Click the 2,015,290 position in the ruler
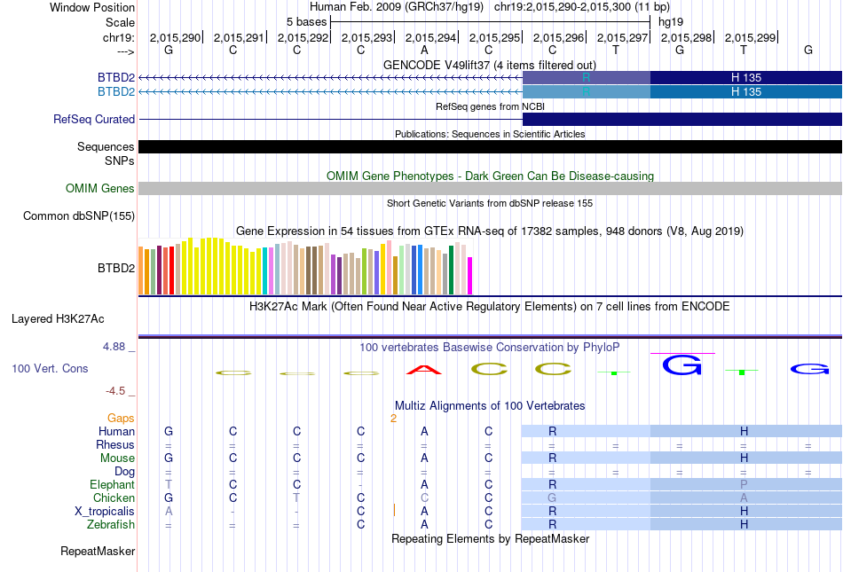The width and height of the screenshot is (843, 572). coord(175,37)
